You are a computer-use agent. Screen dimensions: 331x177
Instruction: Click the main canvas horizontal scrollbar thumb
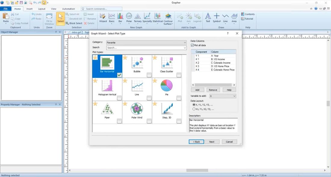point(197,170)
